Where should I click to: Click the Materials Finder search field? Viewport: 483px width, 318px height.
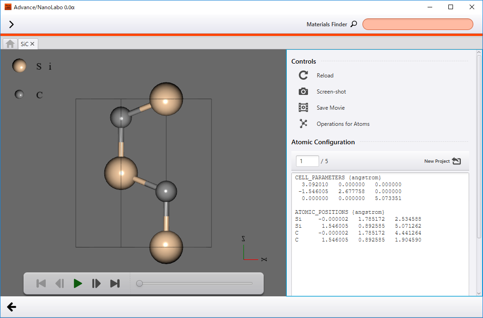point(418,24)
